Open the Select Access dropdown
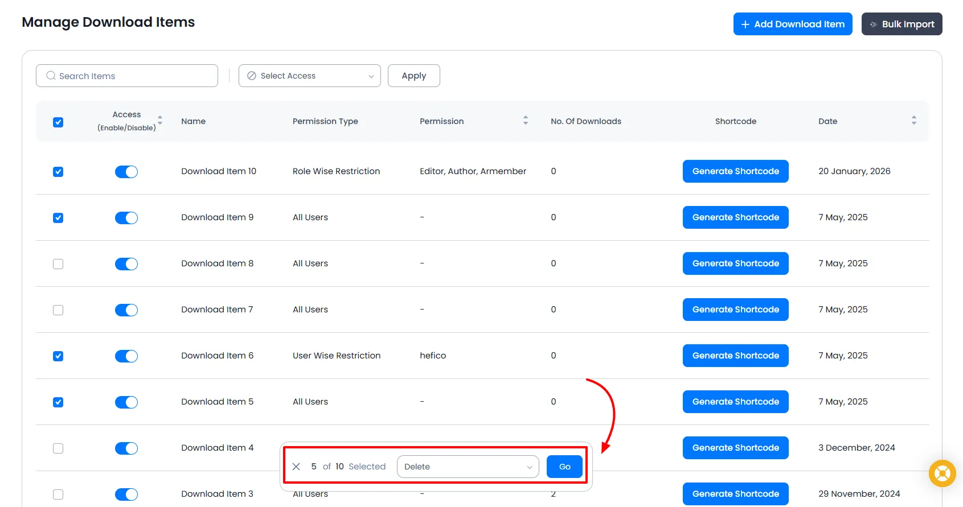 tap(310, 76)
